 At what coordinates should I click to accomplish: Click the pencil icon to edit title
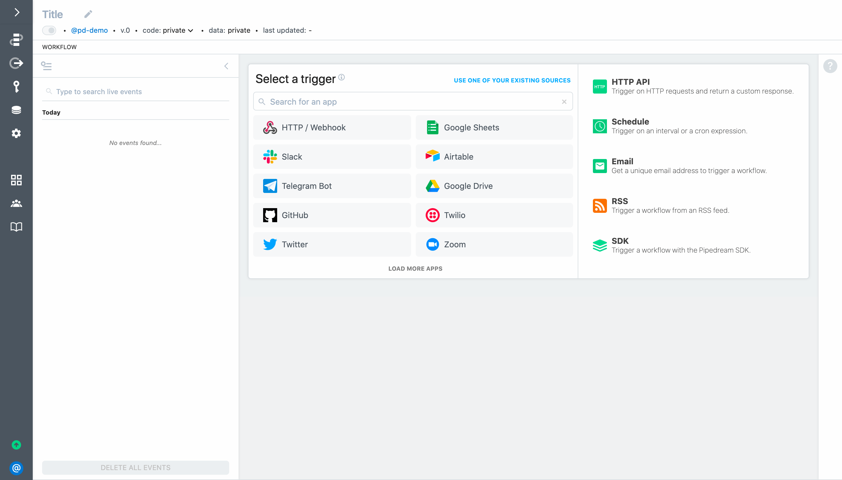coord(88,14)
